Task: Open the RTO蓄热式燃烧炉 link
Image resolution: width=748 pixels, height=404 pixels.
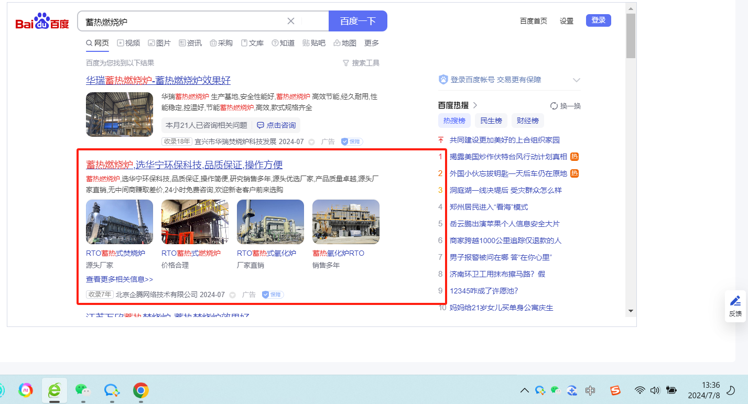Action: (x=191, y=253)
